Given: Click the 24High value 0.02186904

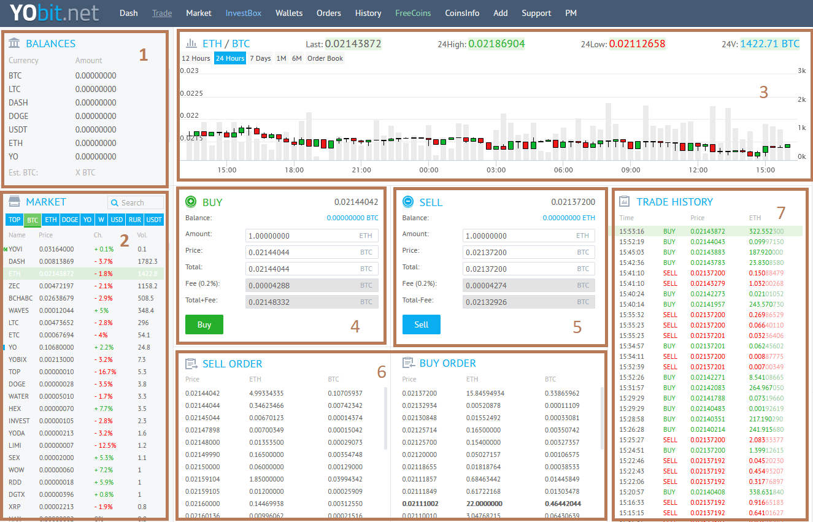Looking at the screenshot, I should [496, 44].
